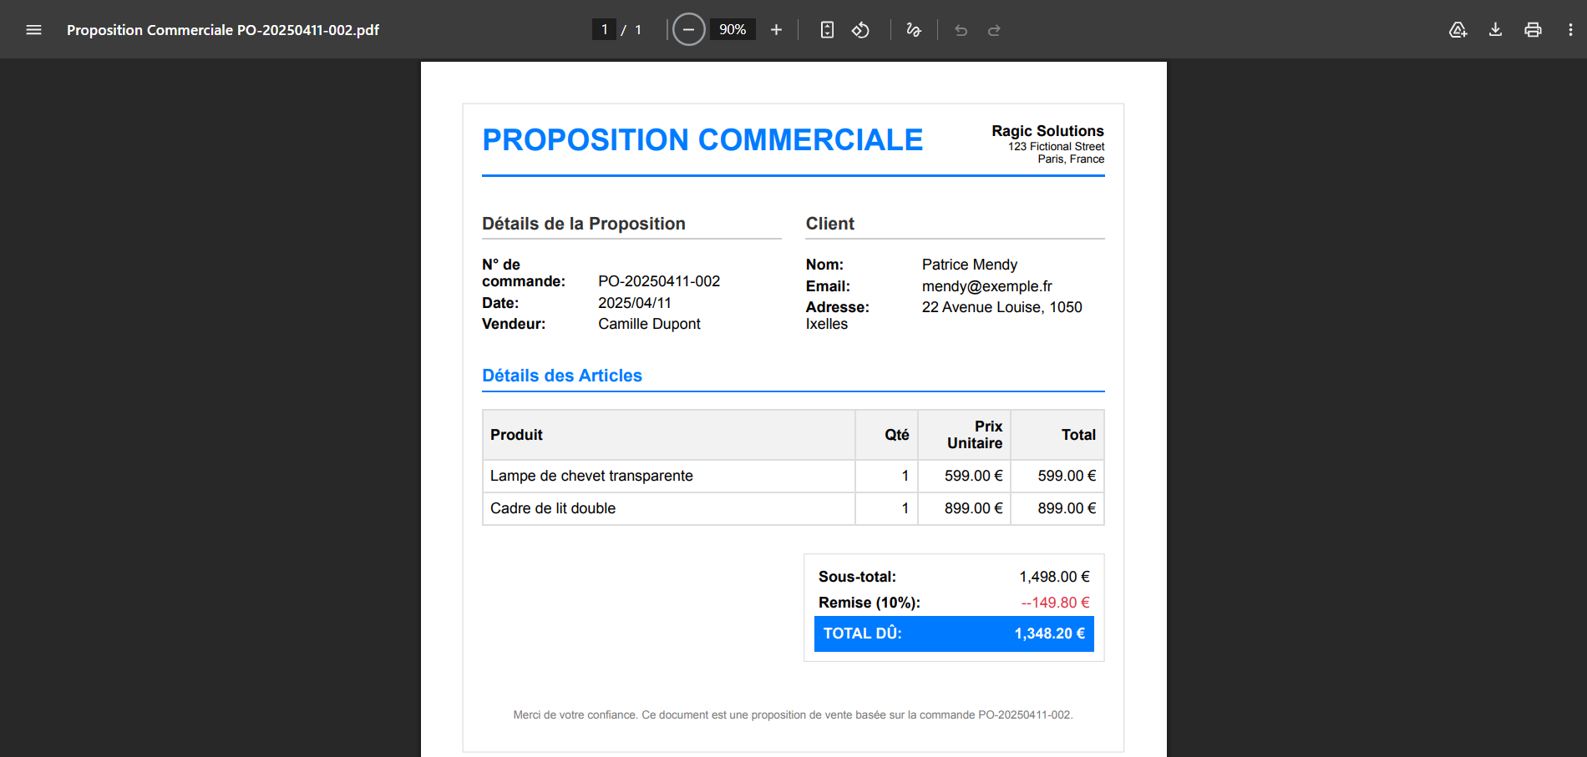Click the blue TOTAL DÛ row
Viewport: 1587px width, 757px height.
[x=954, y=633]
